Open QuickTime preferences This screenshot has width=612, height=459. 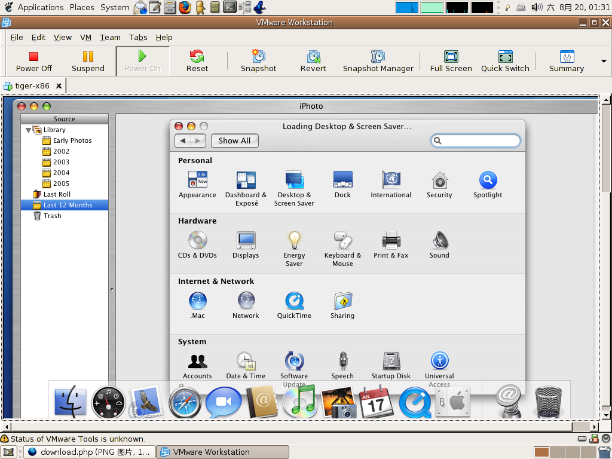point(294,305)
